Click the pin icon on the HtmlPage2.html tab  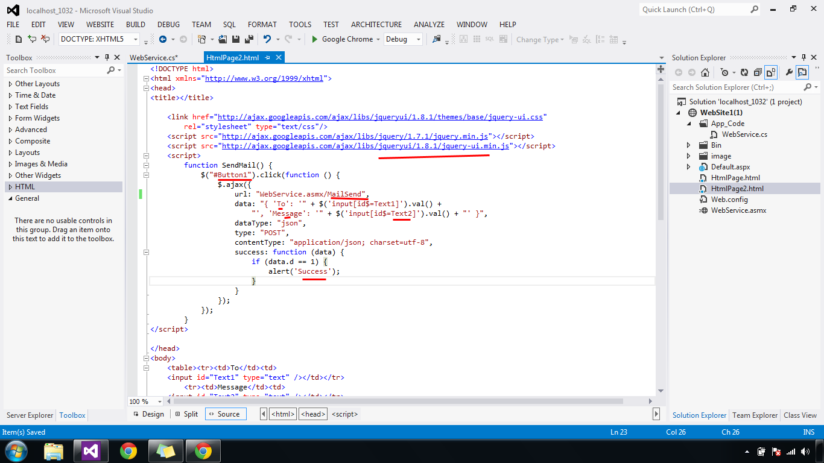(x=267, y=58)
